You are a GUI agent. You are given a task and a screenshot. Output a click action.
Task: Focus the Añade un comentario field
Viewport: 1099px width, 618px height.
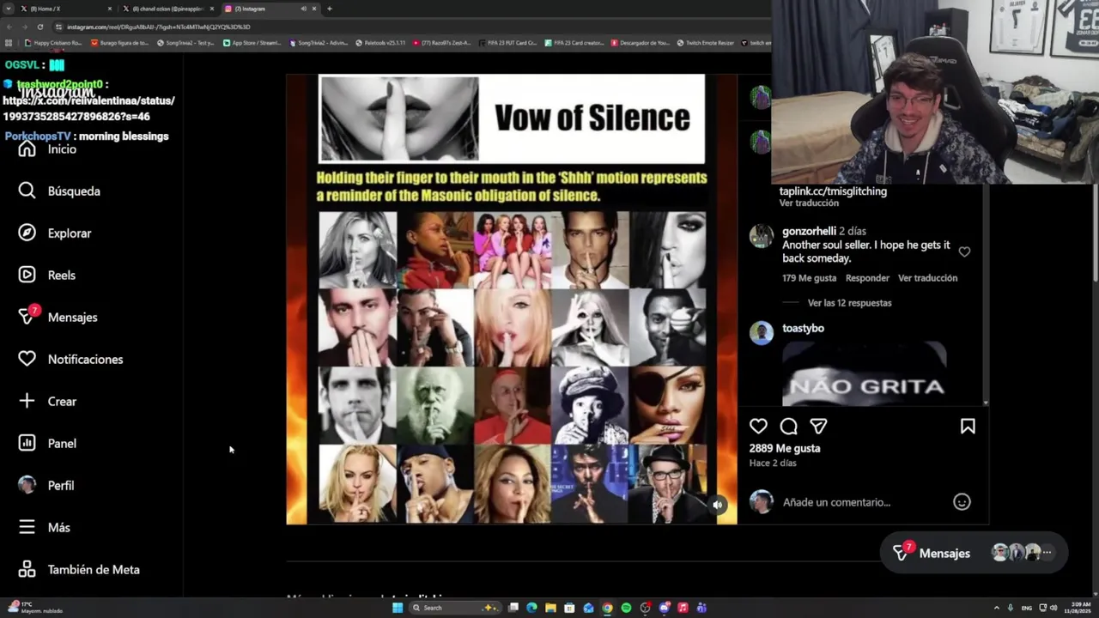pyautogui.click(x=863, y=502)
